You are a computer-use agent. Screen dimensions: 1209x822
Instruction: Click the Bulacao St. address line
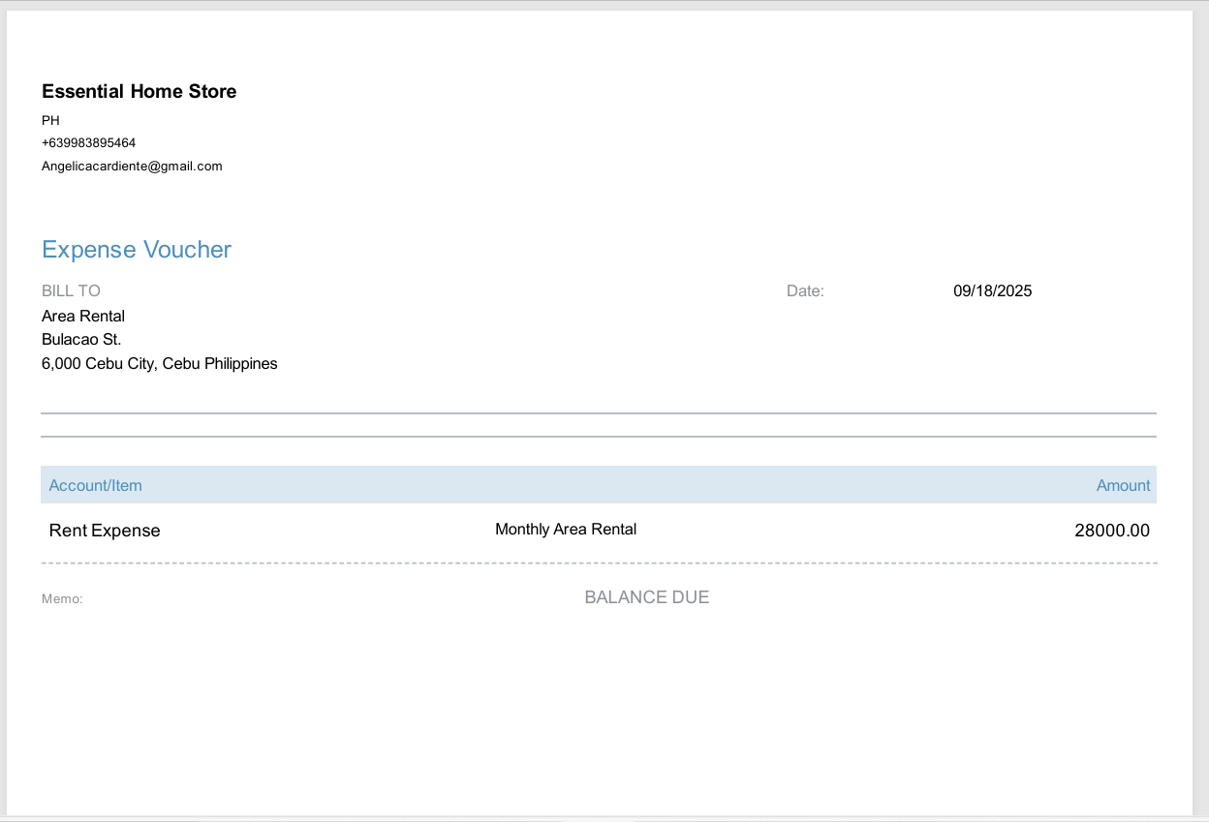click(x=81, y=340)
